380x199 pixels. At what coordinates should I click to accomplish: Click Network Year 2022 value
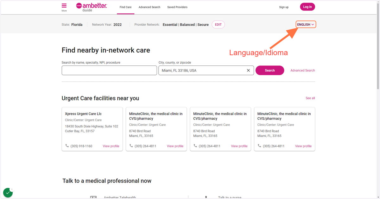(x=117, y=24)
